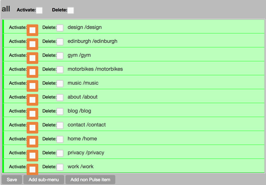This screenshot has width=266, height=185.
Task: Toggle Activate on the edinburgh row
Action: (x=32, y=43)
